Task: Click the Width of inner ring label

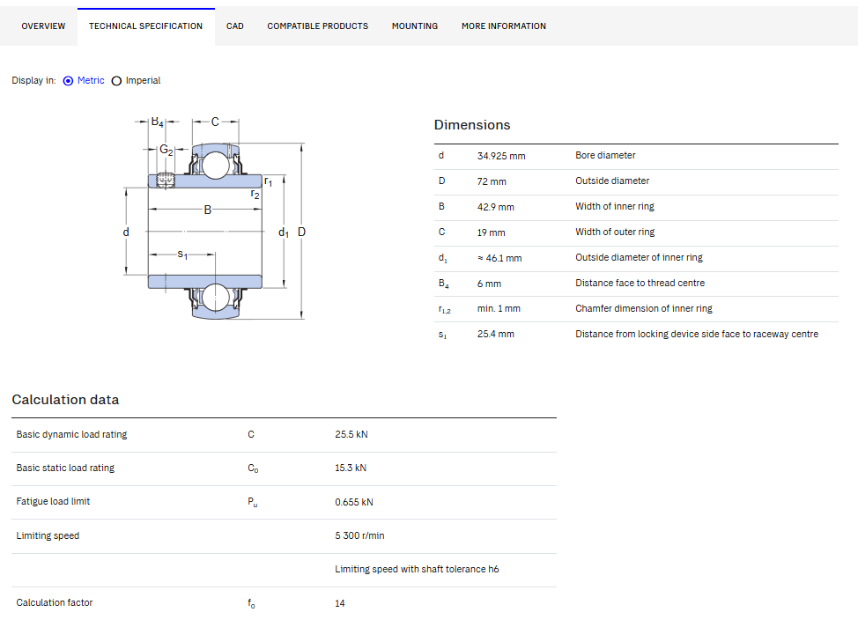Action: coord(615,206)
